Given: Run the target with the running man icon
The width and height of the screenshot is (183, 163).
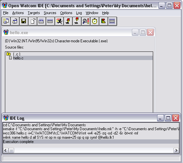Looking at the screenshot, I should (59, 21).
